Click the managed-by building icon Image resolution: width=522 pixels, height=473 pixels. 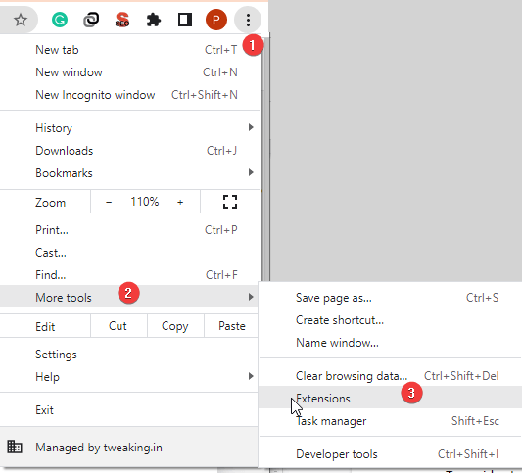pos(15,447)
